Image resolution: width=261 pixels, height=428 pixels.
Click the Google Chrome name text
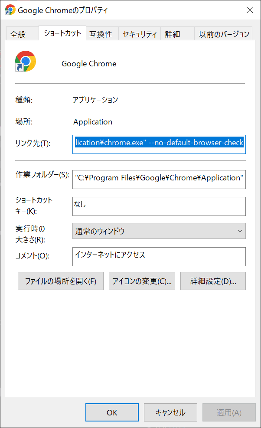pos(89,64)
